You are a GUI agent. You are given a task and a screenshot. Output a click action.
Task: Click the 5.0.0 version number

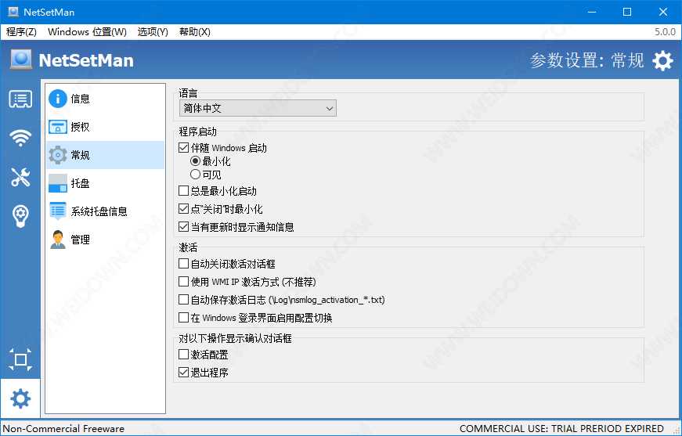coord(665,32)
